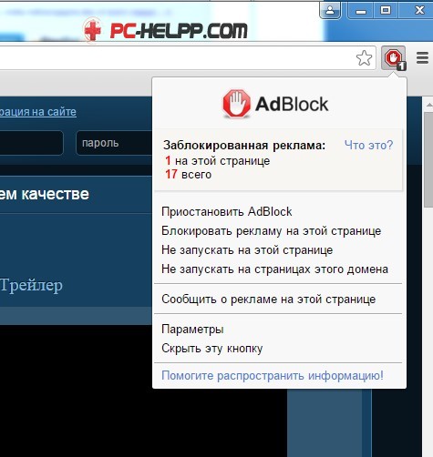Image resolution: width=433 pixels, height=457 pixels.
Task: Select Скрыть эту кнопку
Action: (212, 349)
